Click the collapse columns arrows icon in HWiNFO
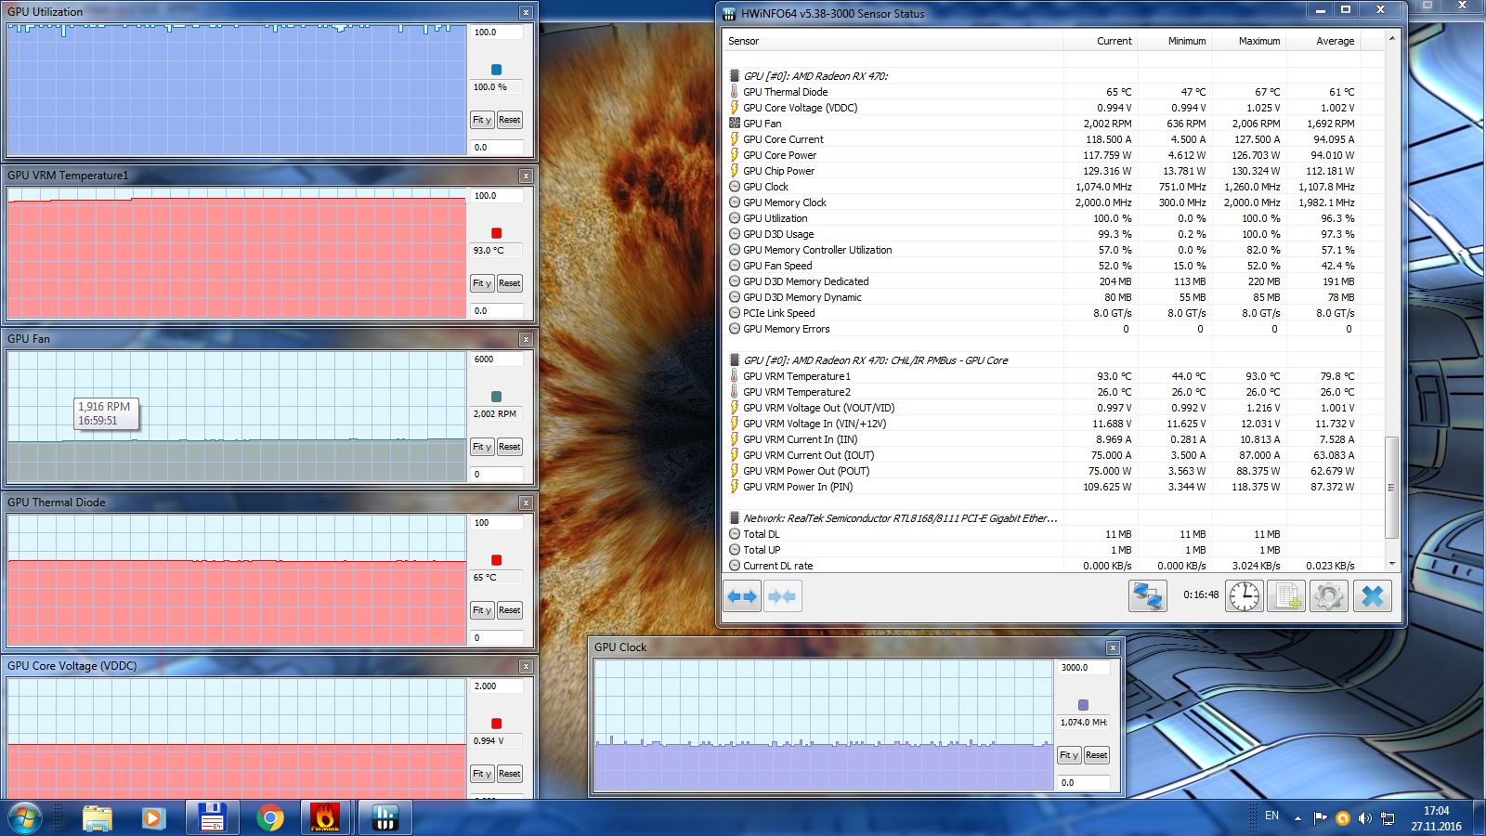 click(782, 596)
